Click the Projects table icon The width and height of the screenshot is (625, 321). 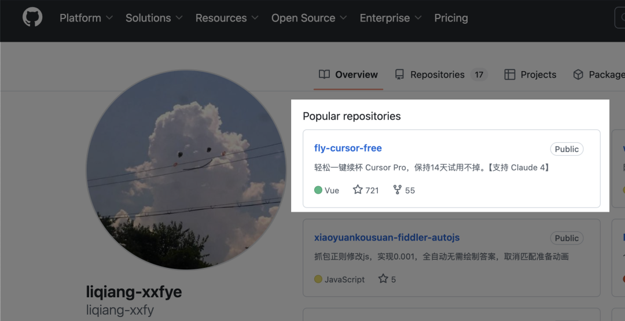point(510,75)
